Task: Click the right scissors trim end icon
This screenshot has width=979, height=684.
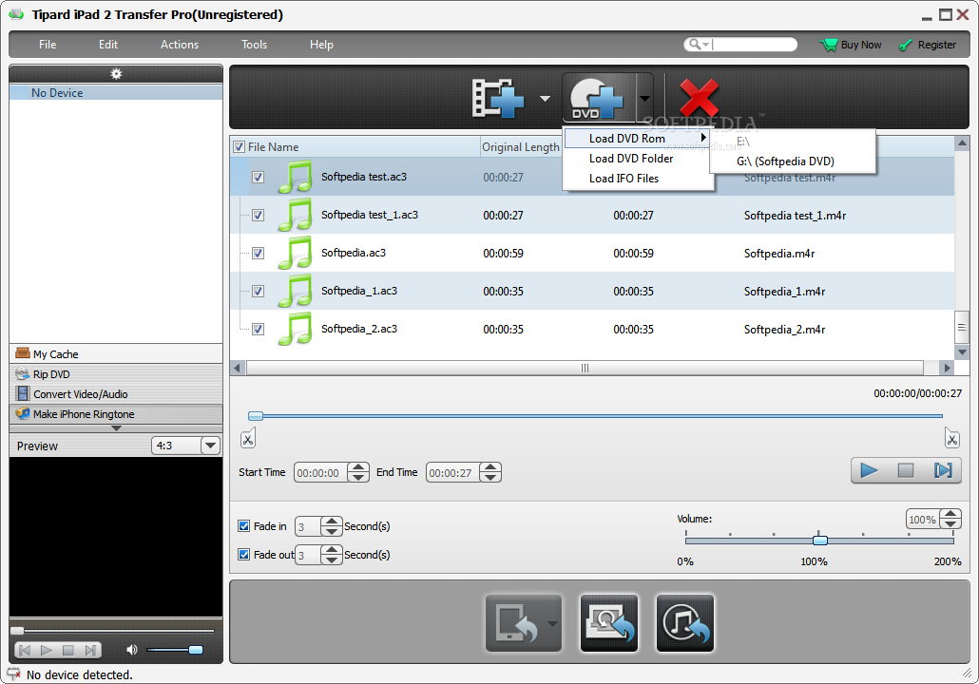Action: pos(951,439)
